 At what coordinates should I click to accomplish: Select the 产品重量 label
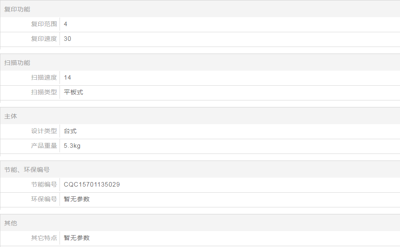pyautogui.click(x=44, y=146)
